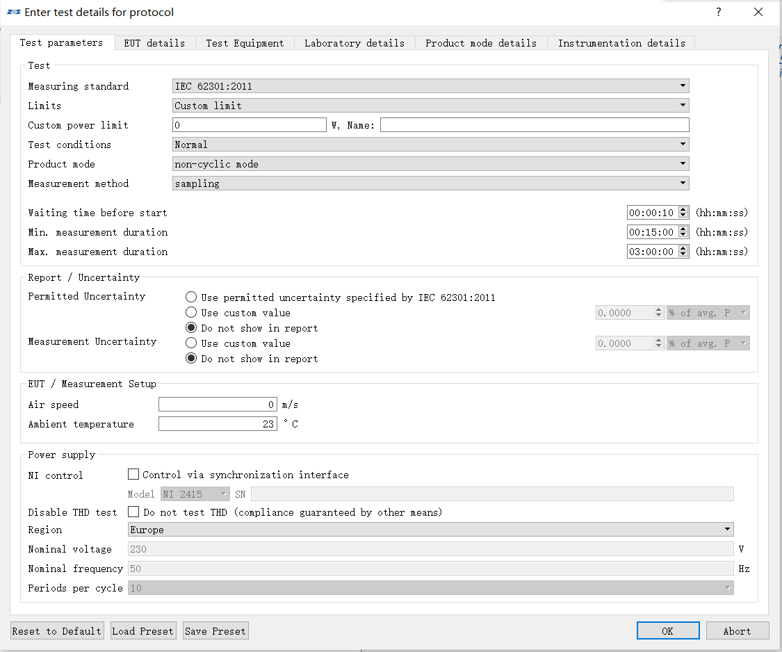Select the Test parameters tab
The height and width of the screenshot is (652, 782).
coord(61,42)
